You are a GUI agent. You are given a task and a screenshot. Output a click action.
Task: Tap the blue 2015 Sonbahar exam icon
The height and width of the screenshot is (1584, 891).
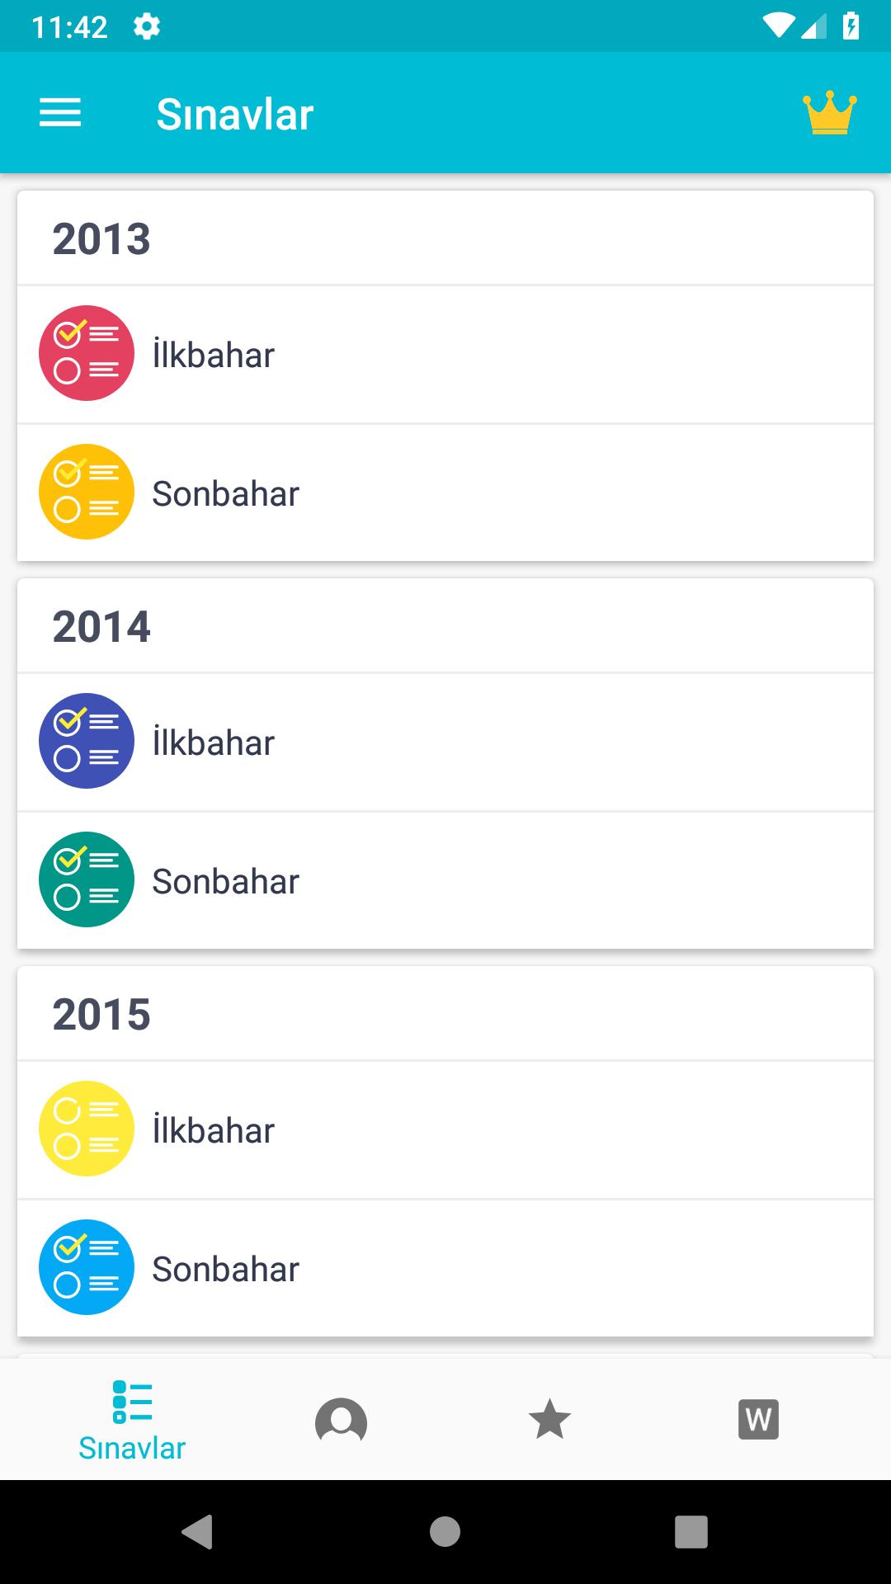pyautogui.click(x=87, y=1267)
